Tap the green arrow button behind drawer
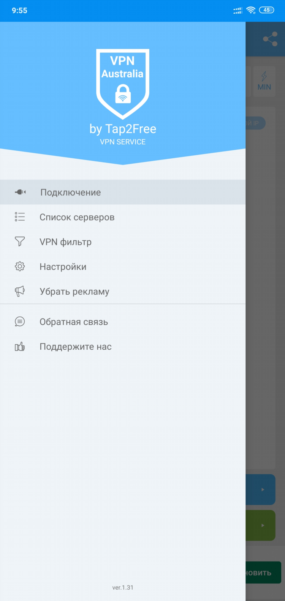Viewport: 285px width, 601px height. 261,525
